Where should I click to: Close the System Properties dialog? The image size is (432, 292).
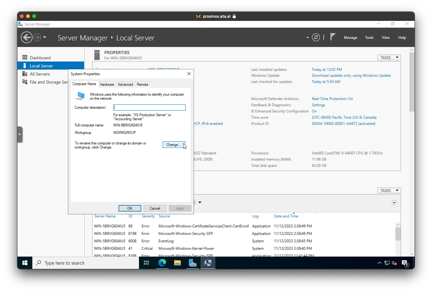click(189, 74)
